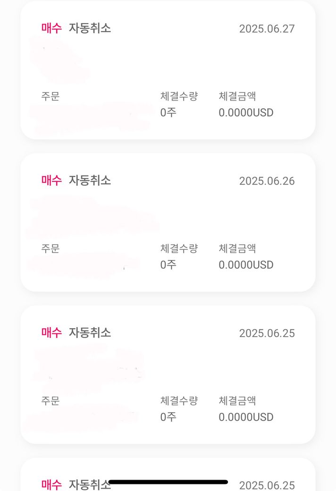Viewport: 336px width, 491px height.
Task: Select 자동취소 status on the 2025.06.27 order
Action: pyautogui.click(x=90, y=28)
